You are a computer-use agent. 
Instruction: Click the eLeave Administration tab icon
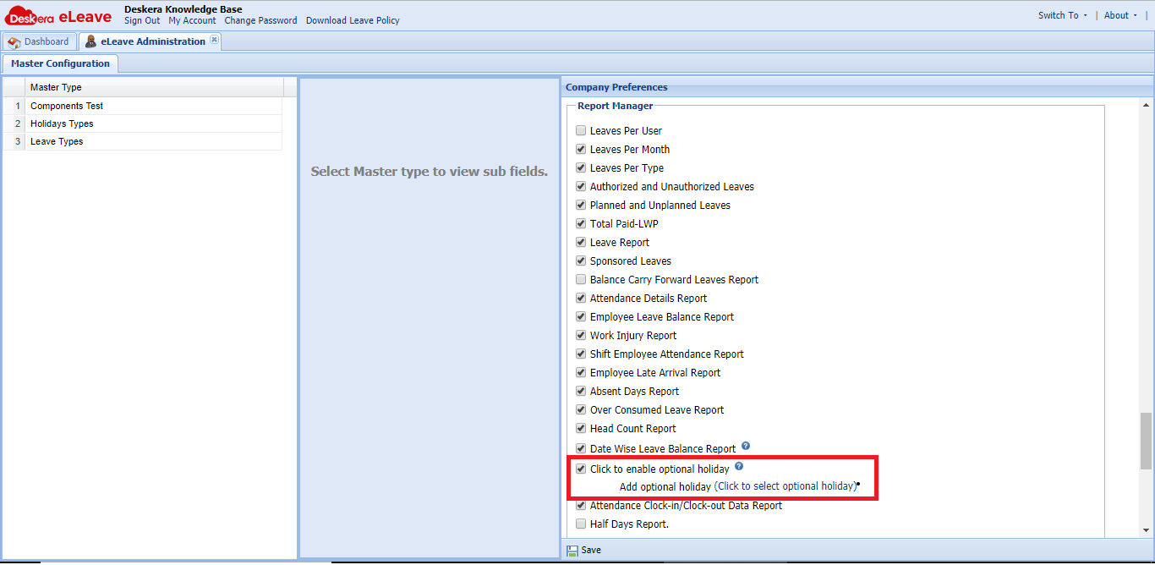(x=90, y=41)
